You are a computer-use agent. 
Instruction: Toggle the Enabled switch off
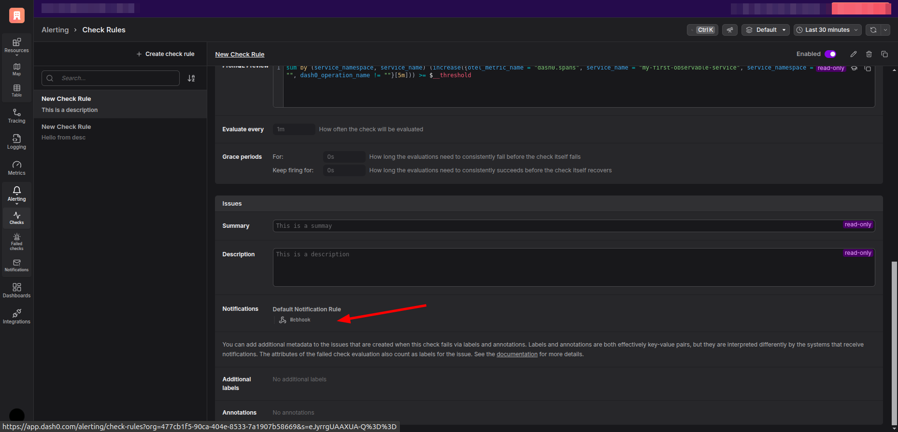[830, 54]
